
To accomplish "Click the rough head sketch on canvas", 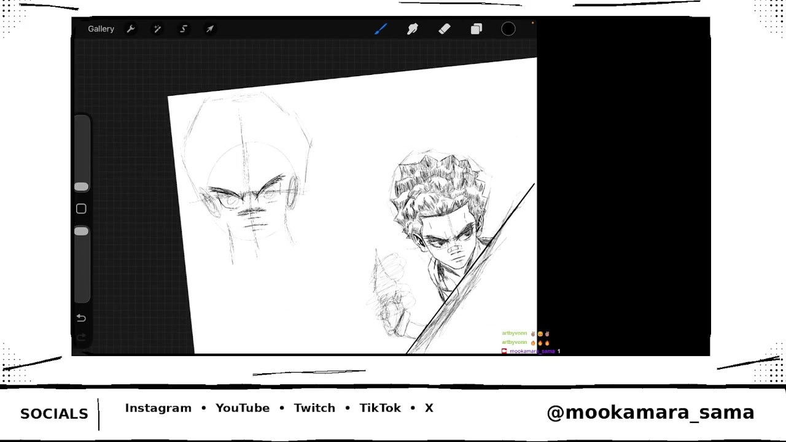I will 248,178.
